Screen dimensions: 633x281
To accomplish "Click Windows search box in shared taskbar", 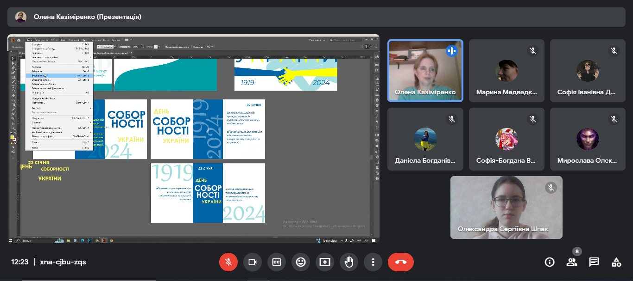I will click(x=39, y=241).
